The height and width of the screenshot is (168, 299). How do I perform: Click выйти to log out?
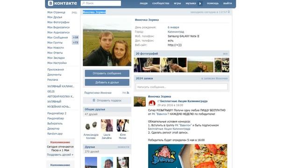pyautogui.click(x=228, y=3)
